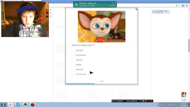Check the 'Тут этого нет' checkbox
Viewport: 190px width, 107px height.
coord(74,74)
